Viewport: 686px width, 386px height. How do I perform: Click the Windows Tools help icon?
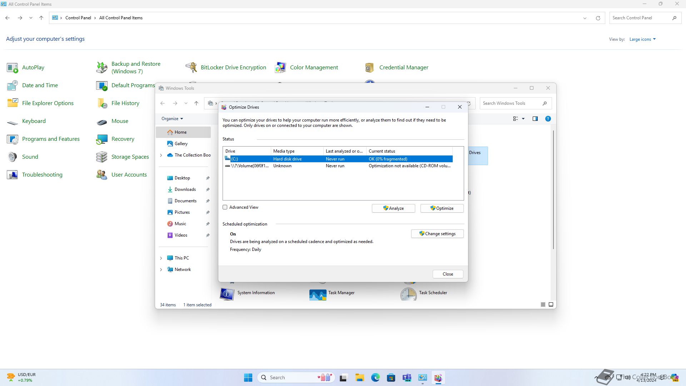[548, 119]
